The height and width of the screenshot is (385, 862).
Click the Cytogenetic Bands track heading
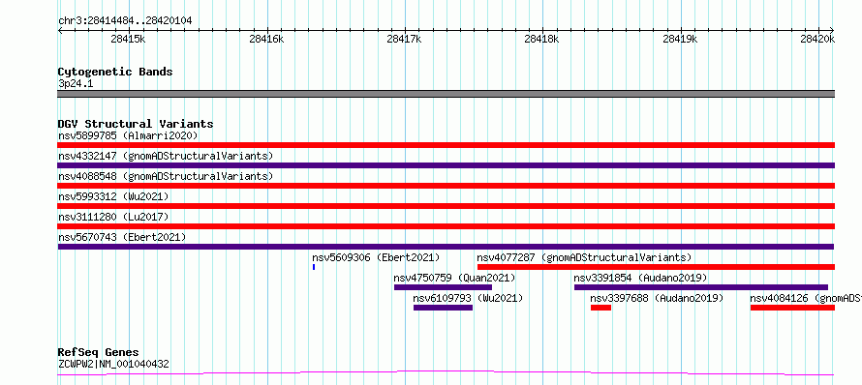coord(115,72)
